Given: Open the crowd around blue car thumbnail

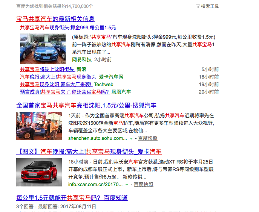Looking at the screenshot, I should click(39, 126).
